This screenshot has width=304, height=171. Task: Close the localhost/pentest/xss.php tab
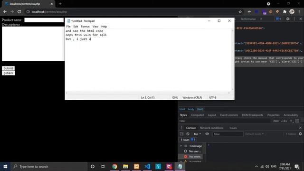point(52,4)
